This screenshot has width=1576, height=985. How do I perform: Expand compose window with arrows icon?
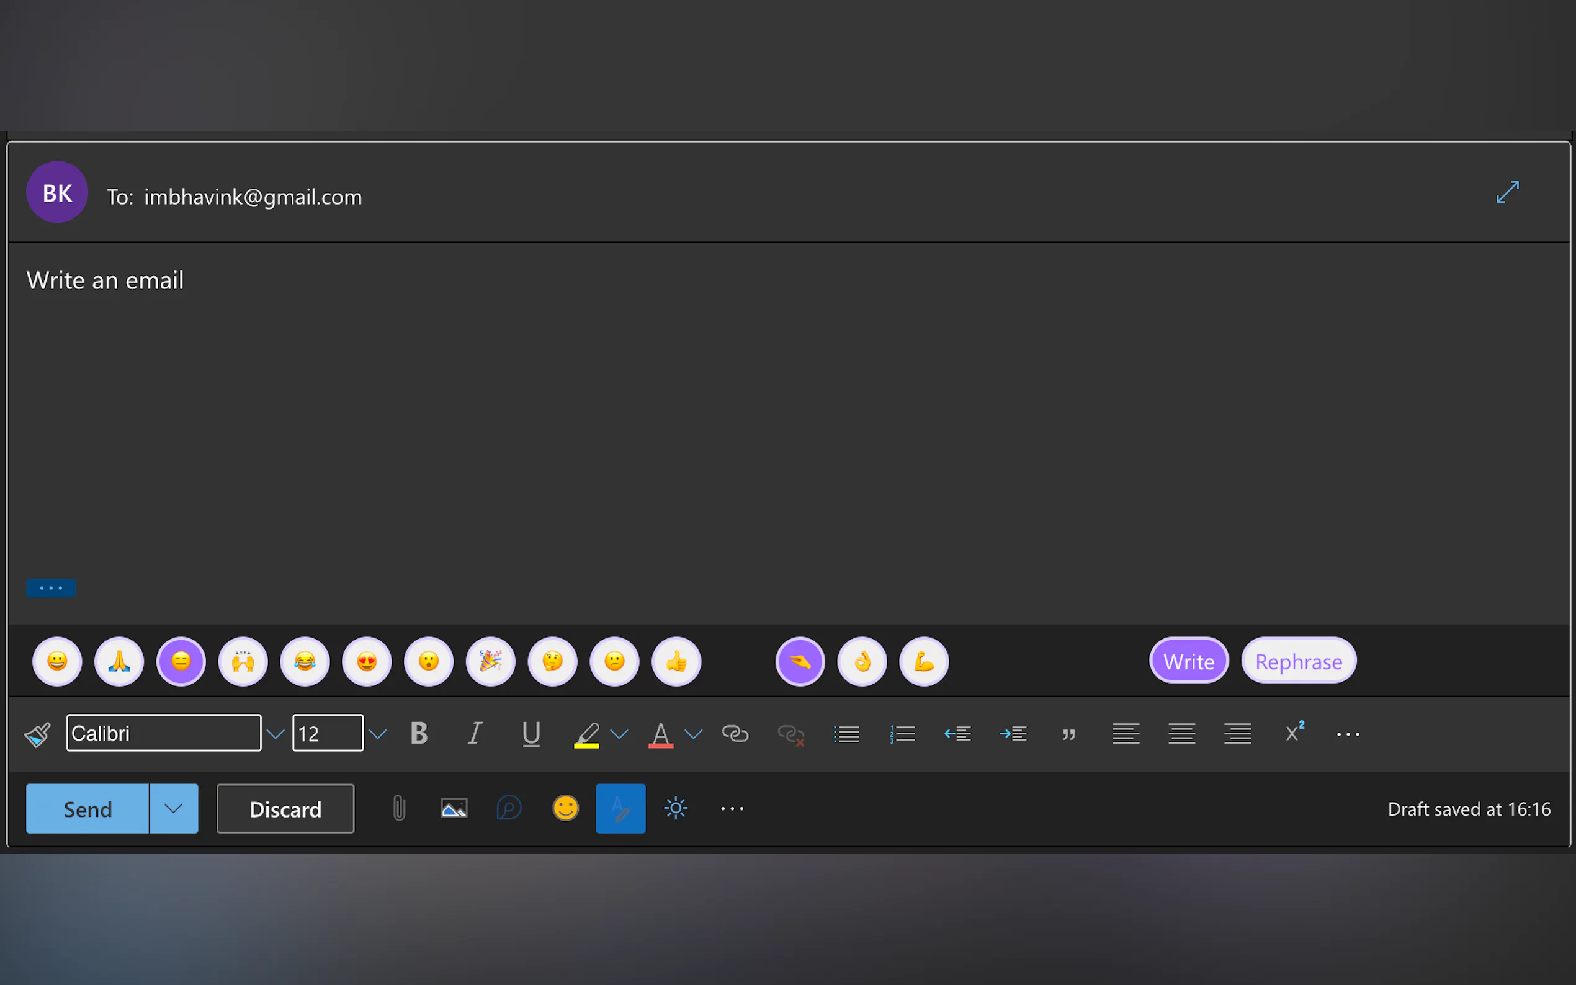[1507, 192]
